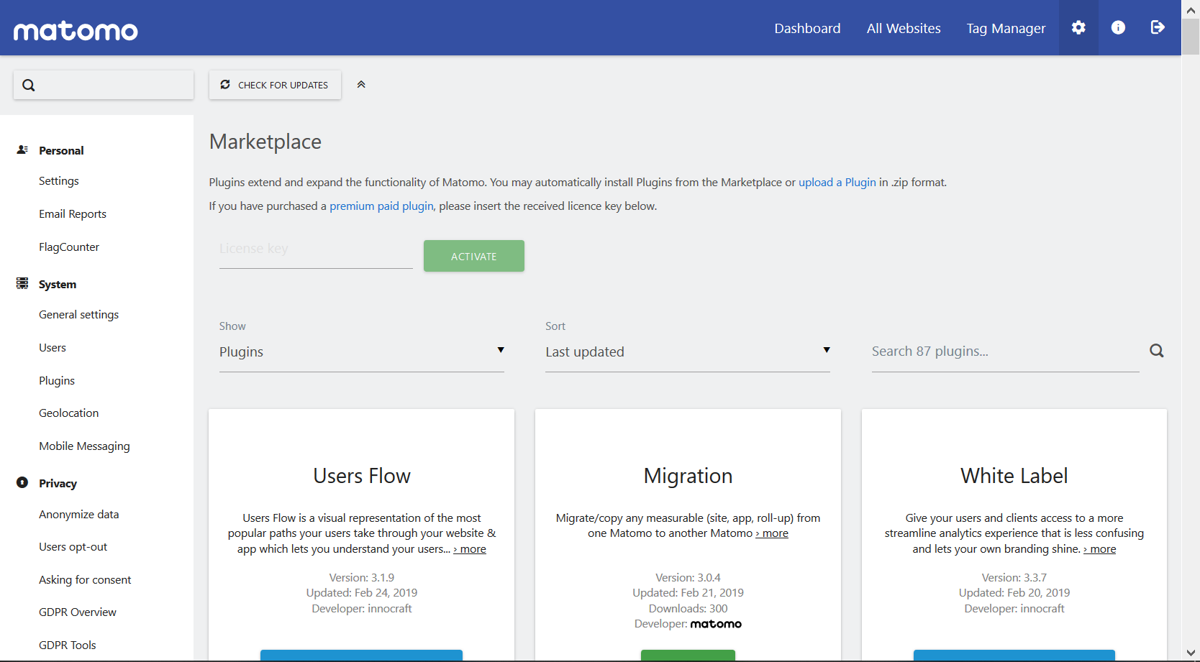Open the Sort Last updated dropdown
The width and height of the screenshot is (1200, 662).
[687, 351]
